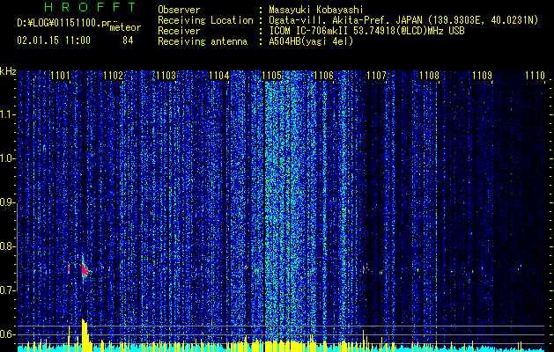Screen dimensions: 554x352
Task: Click the 1103 time marker
Action: 166,75
